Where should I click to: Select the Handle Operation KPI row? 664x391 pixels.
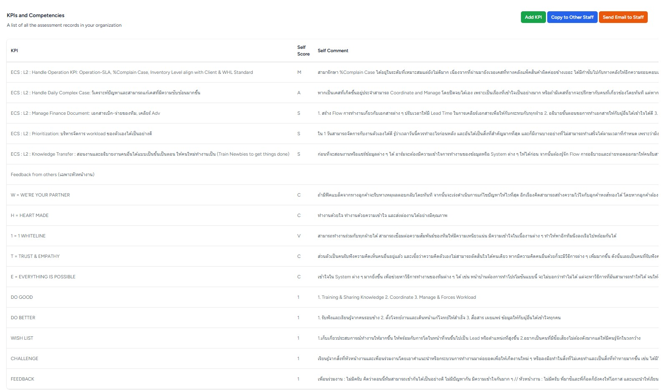tap(132, 72)
